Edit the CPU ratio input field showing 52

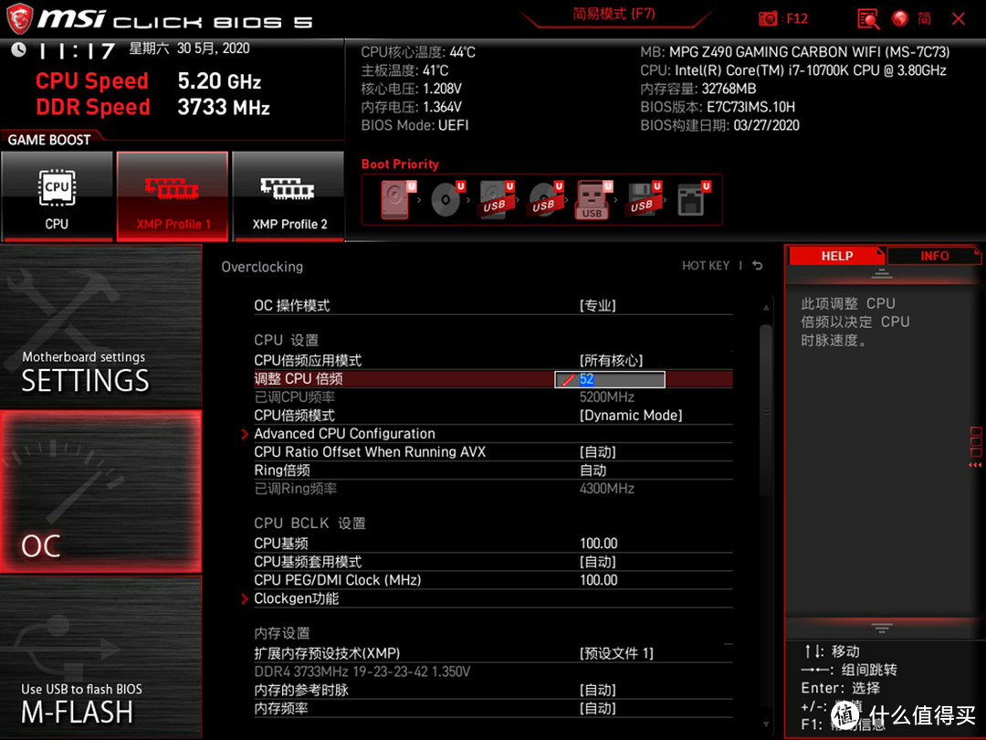tap(609, 379)
